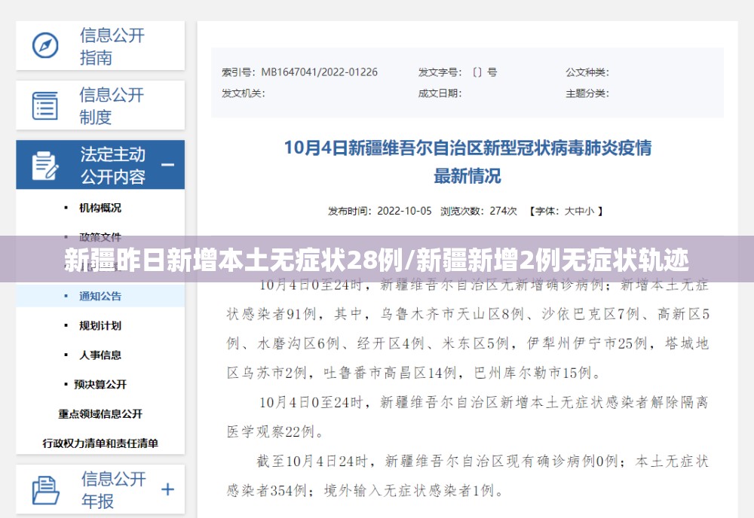Select 政策文件 in the sidebar

(x=100, y=237)
